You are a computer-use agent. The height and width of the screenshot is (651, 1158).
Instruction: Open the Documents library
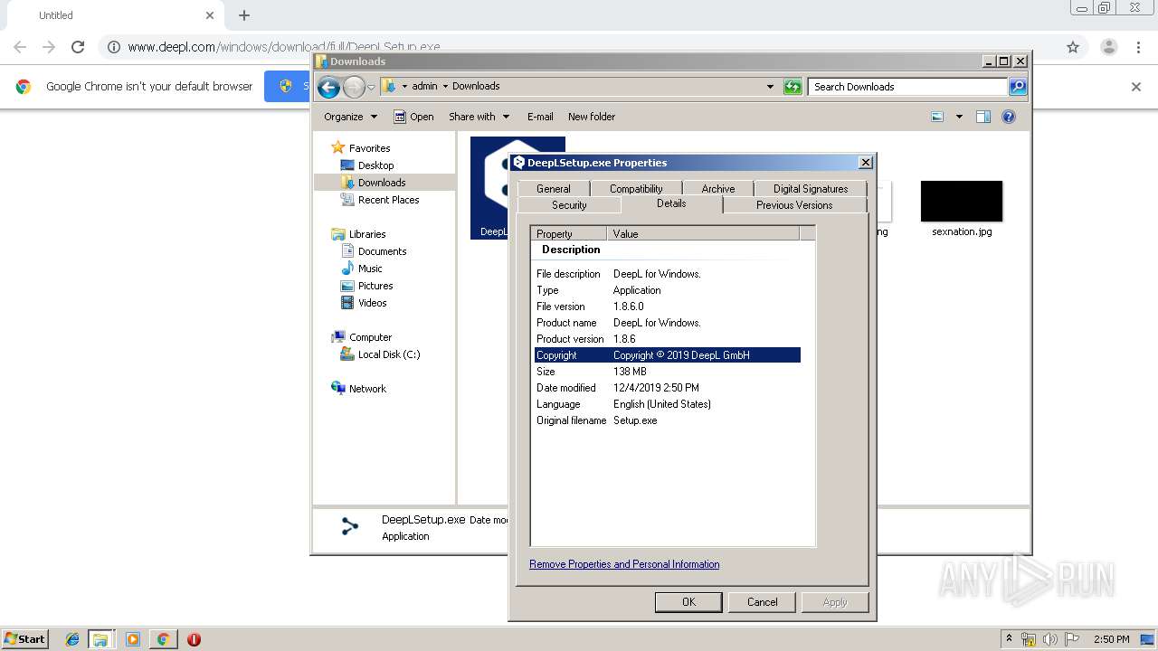[x=382, y=251]
